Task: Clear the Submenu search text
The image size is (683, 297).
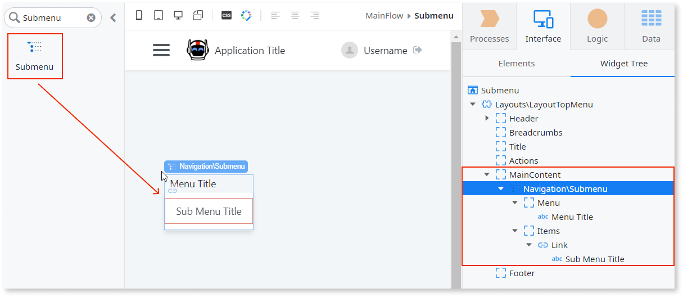Action: point(91,18)
